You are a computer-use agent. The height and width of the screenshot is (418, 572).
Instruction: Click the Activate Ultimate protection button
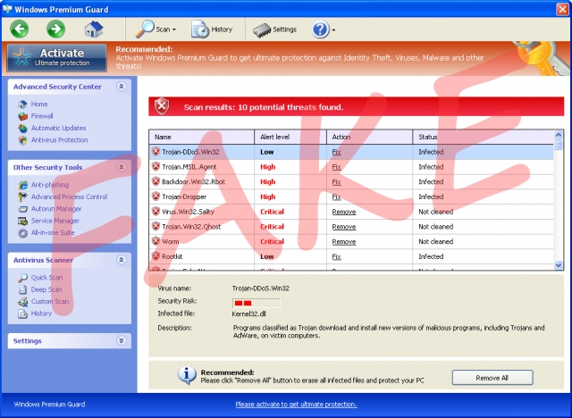[x=57, y=57]
